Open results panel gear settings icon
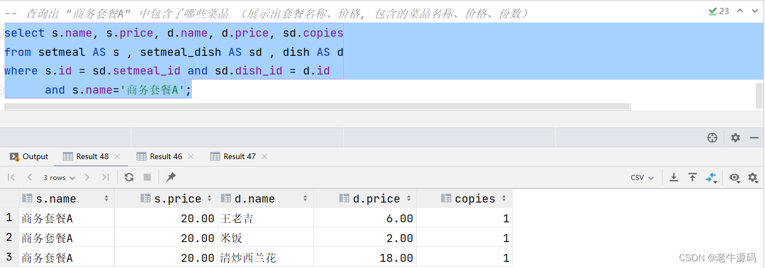The width and height of the screenshot is (765, 268). point(735,138)
